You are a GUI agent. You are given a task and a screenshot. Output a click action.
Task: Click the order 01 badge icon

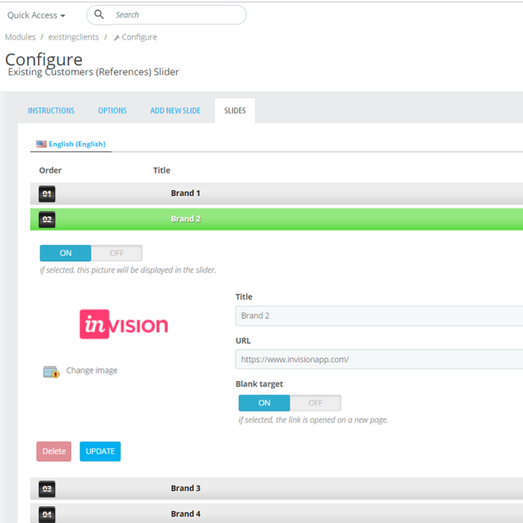point(46,194)
